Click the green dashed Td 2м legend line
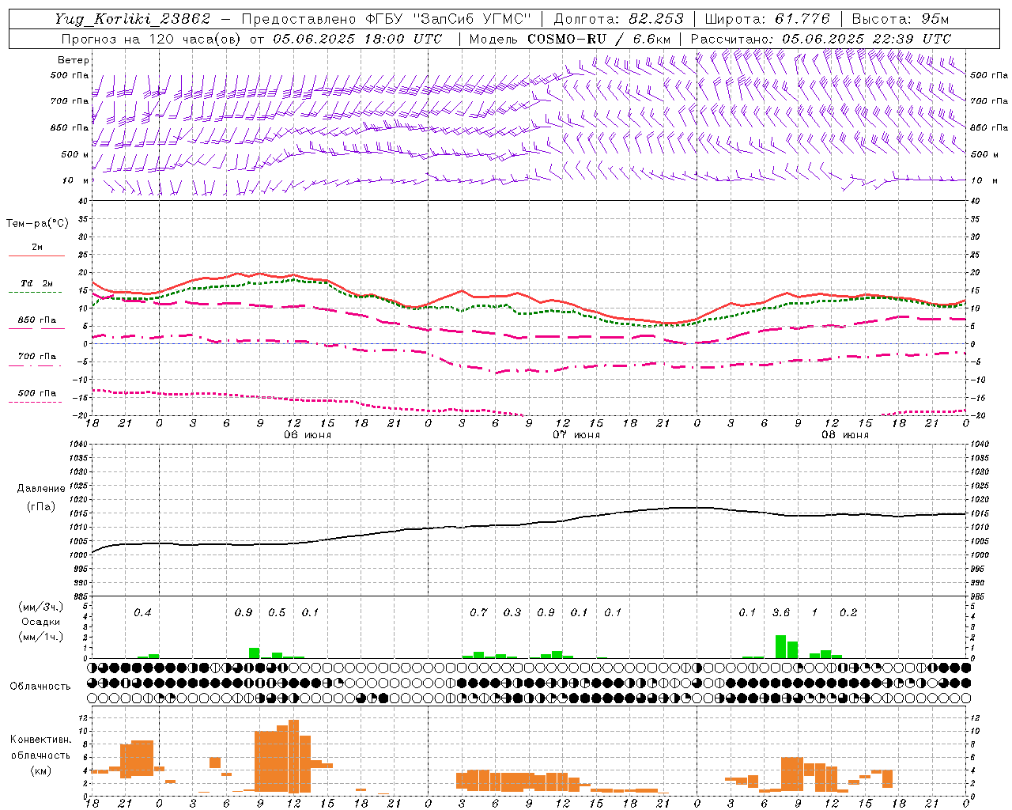This screenshot has width=1012, height=810. 35,292
